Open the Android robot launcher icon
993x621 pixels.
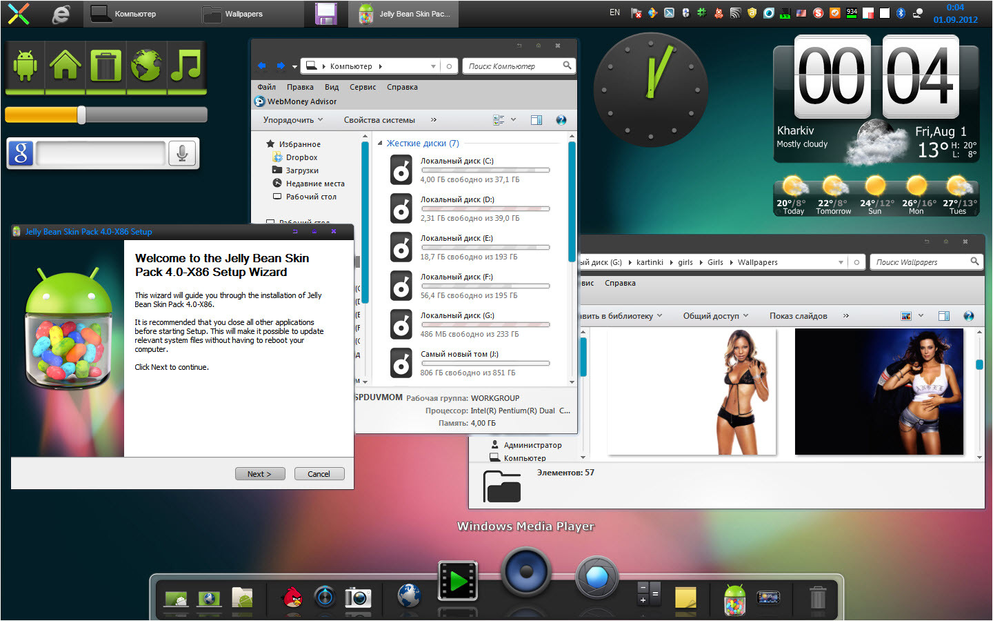tap(25, 66)
